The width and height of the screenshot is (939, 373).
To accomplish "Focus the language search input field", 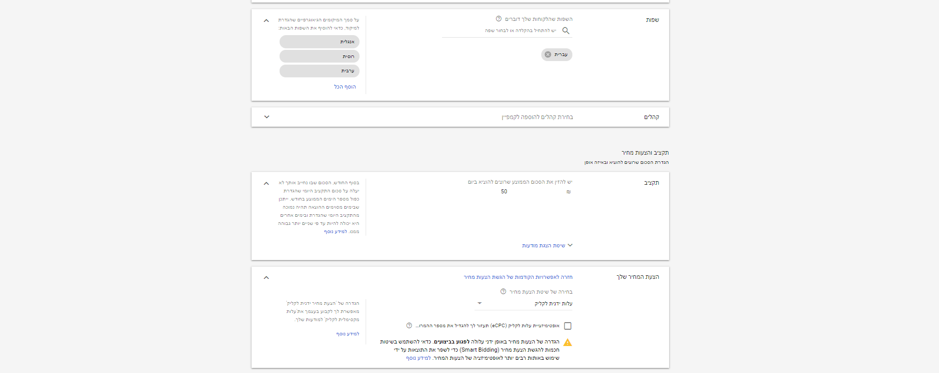I will pyautogui.click(x=507, y=31).
